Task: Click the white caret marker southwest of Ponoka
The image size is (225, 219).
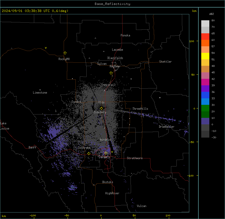Action: [96, 38]
